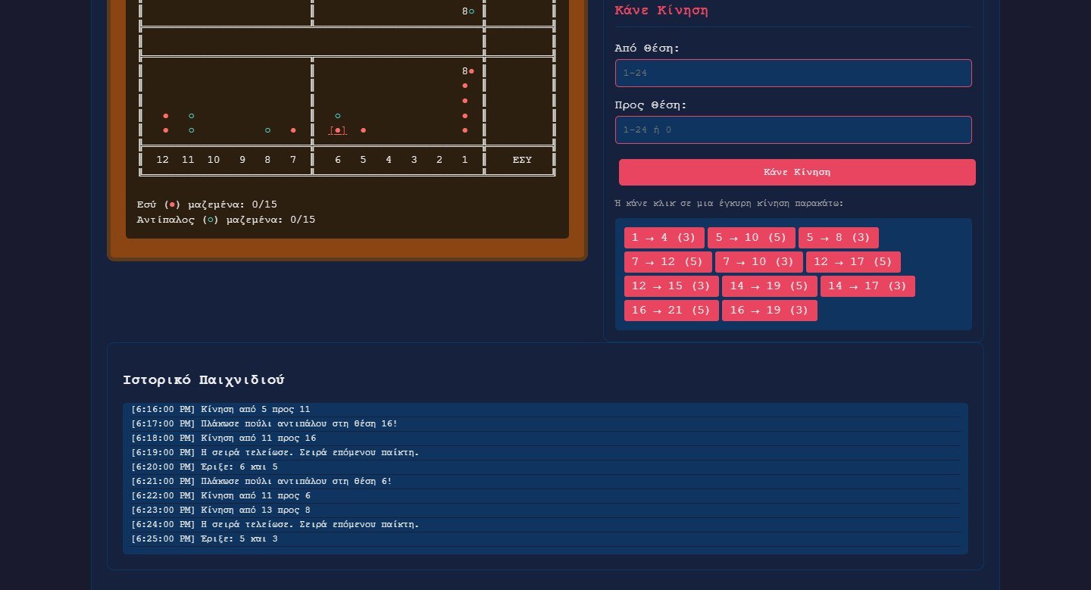Click the "Ιστορικό Παιχνιδιού" heading
The height and width of the screenshot is (590, 1091).
[x=204, y=380]
